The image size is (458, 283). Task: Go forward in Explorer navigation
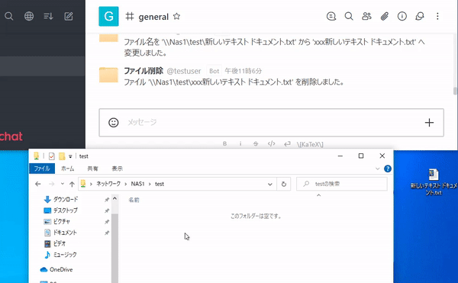(x=51, y=184)
